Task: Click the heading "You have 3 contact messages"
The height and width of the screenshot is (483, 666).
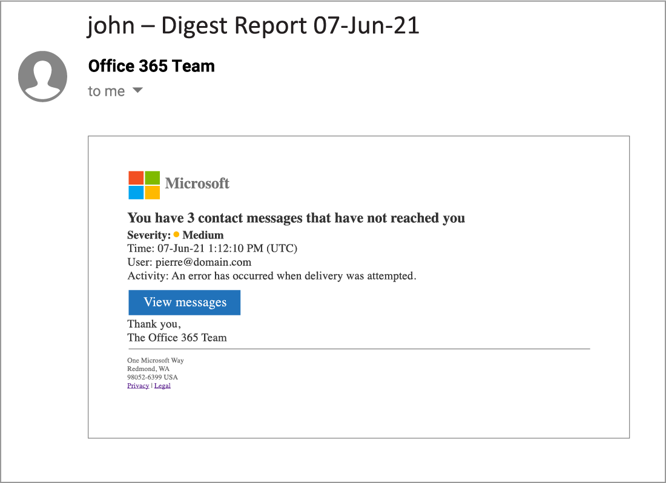Action: pyautogui.click(x=216, y=218)
